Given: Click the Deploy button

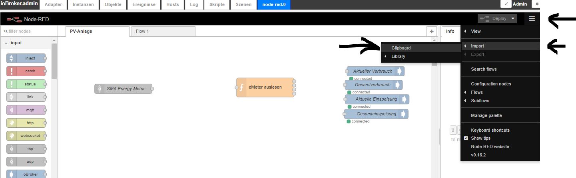Looking at the screenshot, I should point(494,18).
